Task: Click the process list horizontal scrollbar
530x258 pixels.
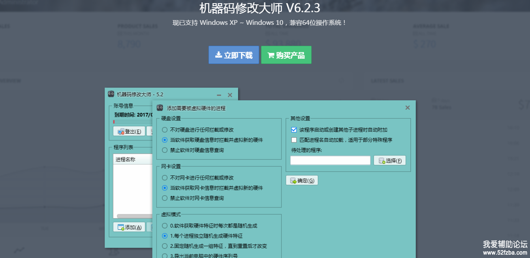Action: [x=134, y=216]
